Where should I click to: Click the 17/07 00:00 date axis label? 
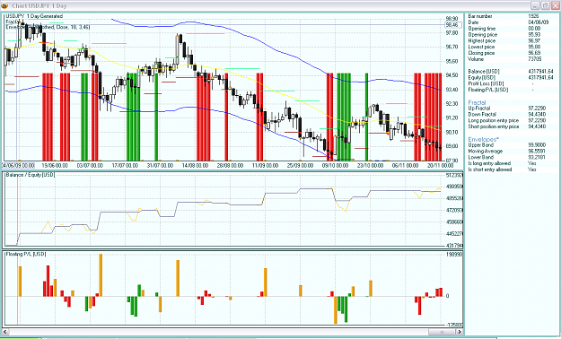[x=125, y=166]
